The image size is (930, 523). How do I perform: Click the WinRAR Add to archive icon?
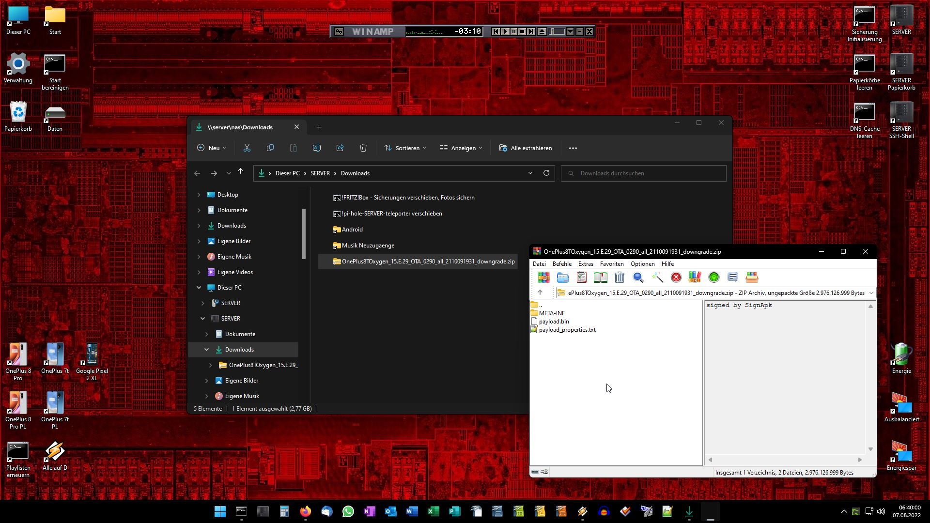pos(543,277)
